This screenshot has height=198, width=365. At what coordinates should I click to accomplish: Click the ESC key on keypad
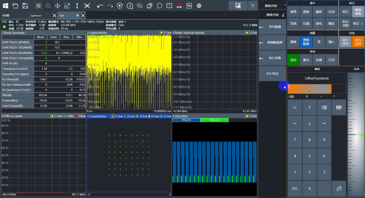(x=295, y=189)
